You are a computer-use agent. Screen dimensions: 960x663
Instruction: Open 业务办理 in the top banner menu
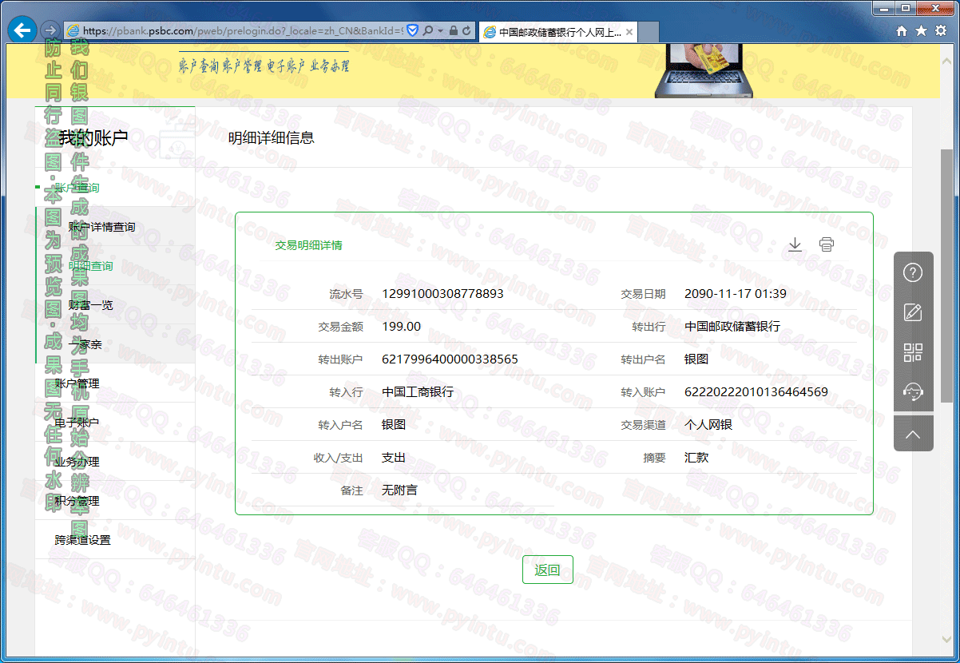329,66
